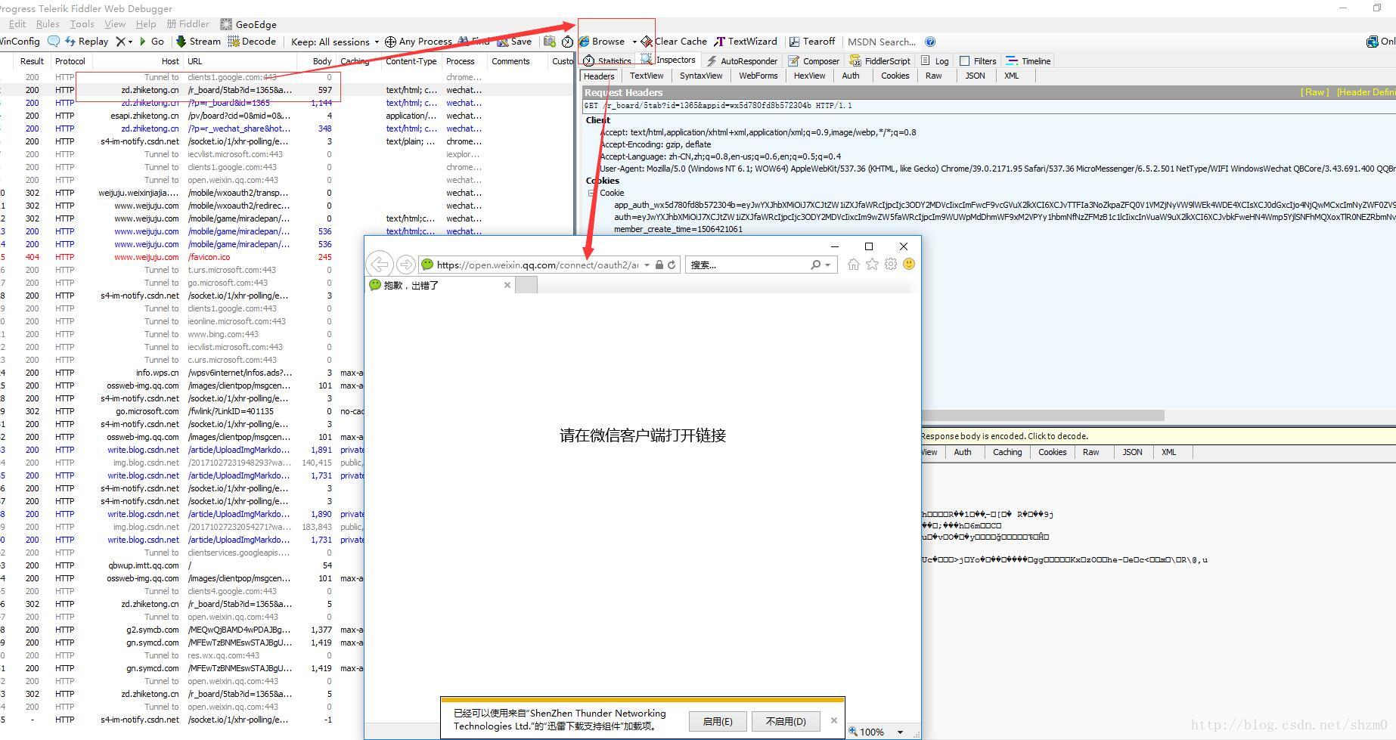Select the response Caching tab

click(x=1007, y=452)
